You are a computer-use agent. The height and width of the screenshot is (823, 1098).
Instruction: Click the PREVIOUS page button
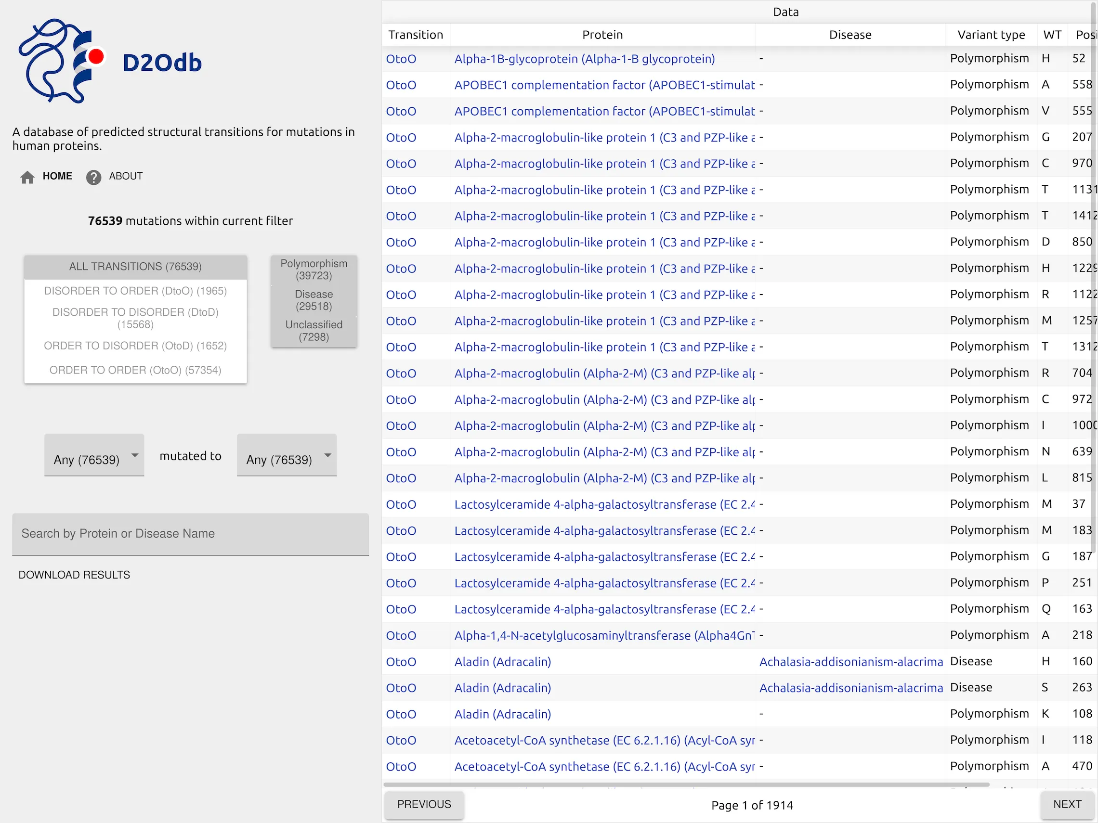[424, 804]
